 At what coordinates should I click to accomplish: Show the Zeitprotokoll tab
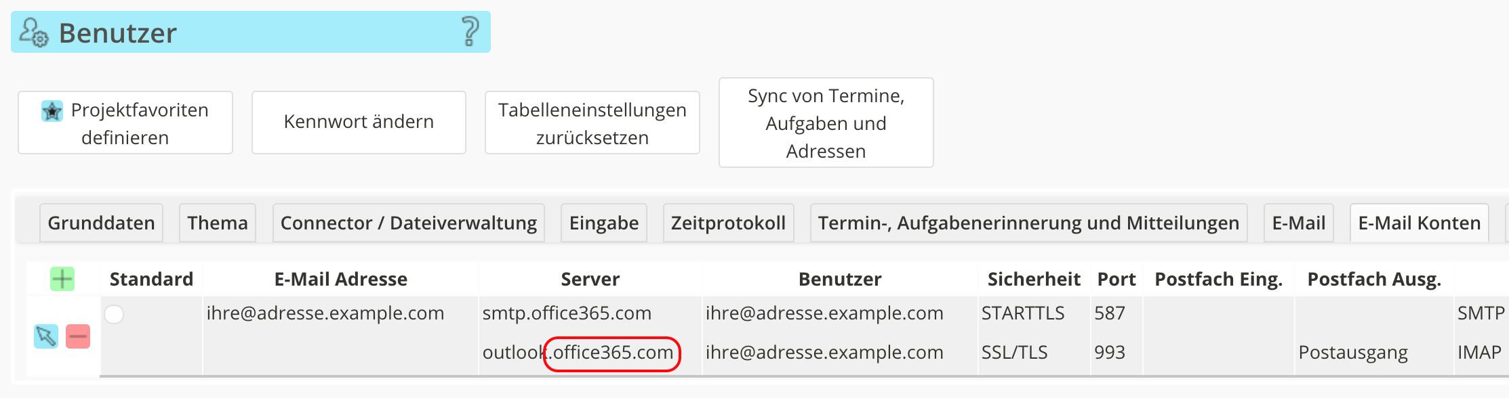[x=728, y=223]
